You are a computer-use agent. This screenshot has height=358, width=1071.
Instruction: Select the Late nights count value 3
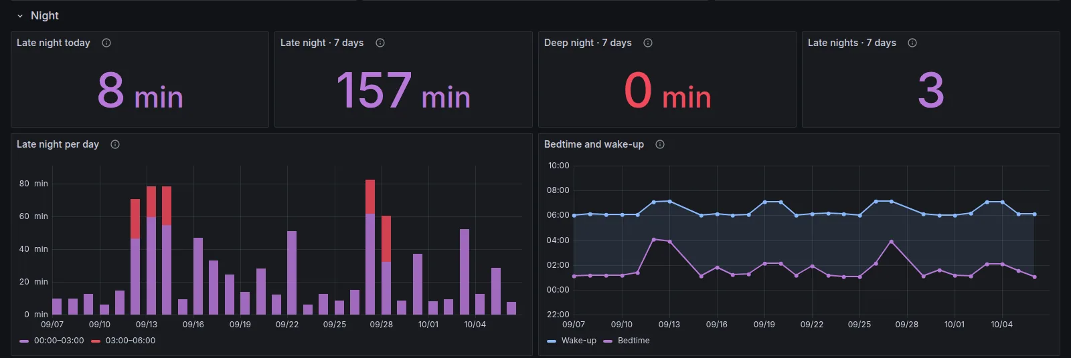pos(931,91)
